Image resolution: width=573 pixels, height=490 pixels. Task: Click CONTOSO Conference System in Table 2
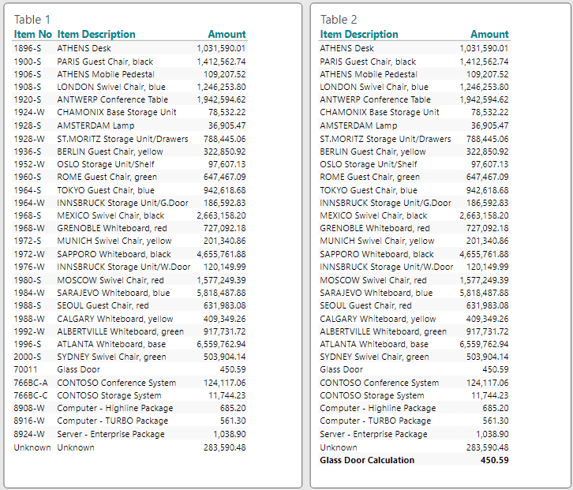[x=379, y=383]
